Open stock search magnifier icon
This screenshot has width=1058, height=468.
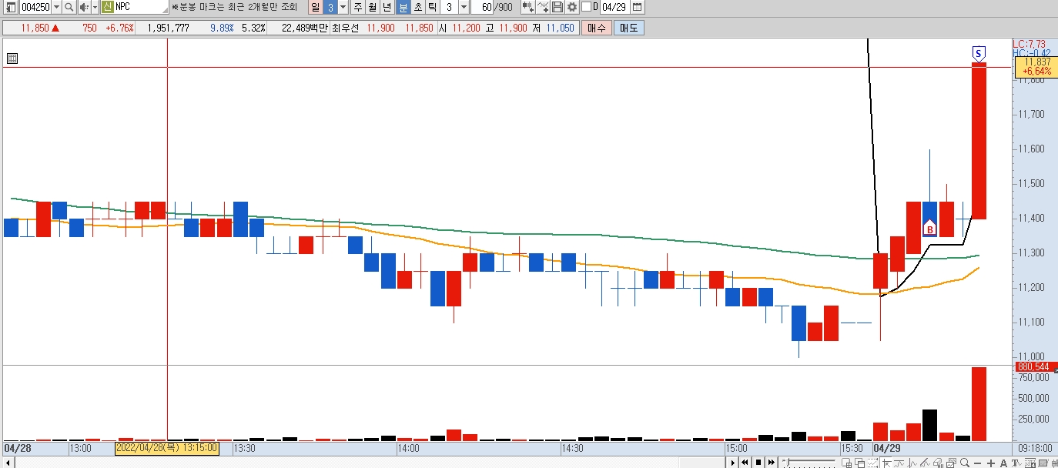69,7
